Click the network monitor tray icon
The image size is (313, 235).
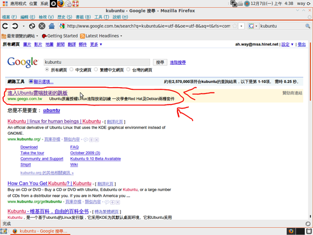[234, 4]
